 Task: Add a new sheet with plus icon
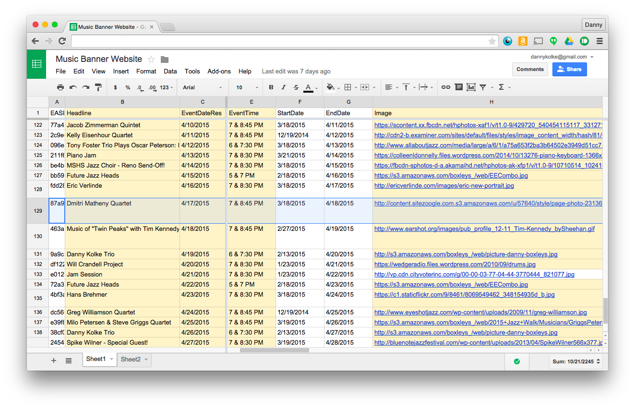coord(54,361)
